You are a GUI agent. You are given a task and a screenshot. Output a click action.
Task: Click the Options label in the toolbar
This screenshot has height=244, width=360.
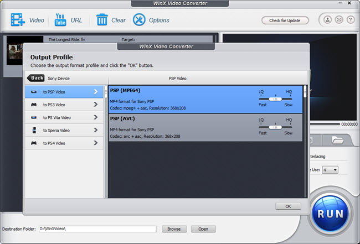tap(159, 20)
